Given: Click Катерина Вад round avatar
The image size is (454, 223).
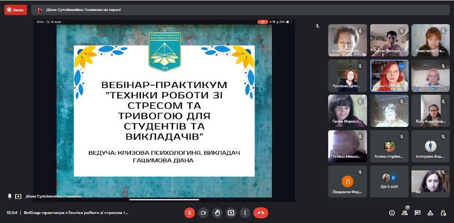Looking at the screenshot, I should (x=430, y=146).
